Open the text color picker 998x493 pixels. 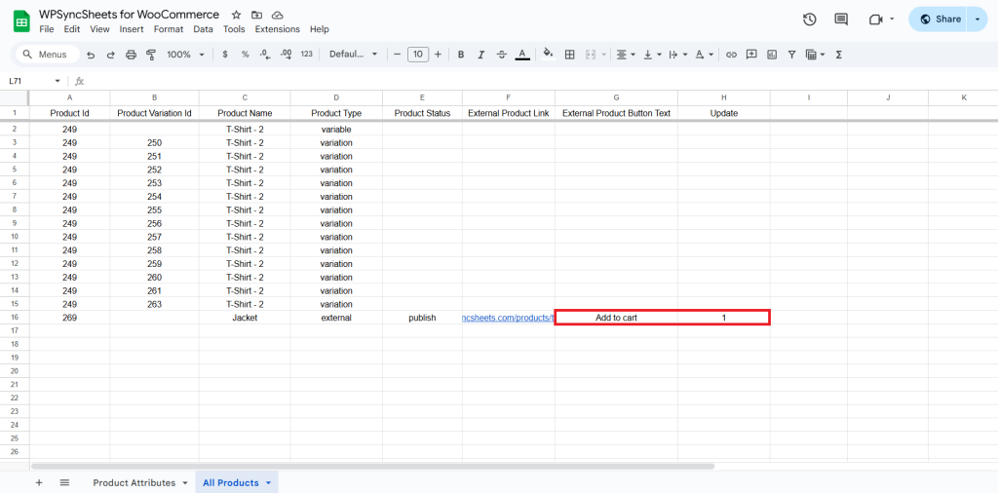point(522,55)
